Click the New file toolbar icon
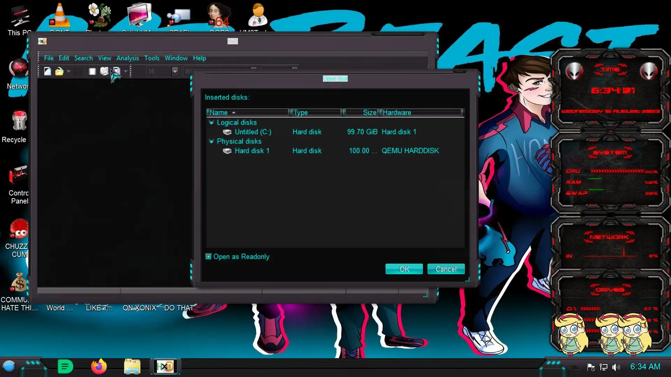671x377 pixels. [x=47, y=71]
